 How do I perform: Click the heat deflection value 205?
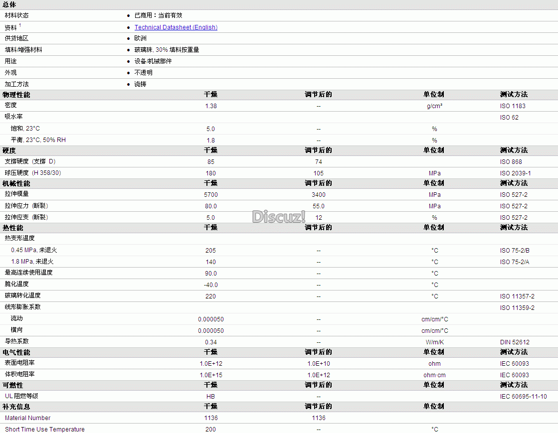(210, 251)
